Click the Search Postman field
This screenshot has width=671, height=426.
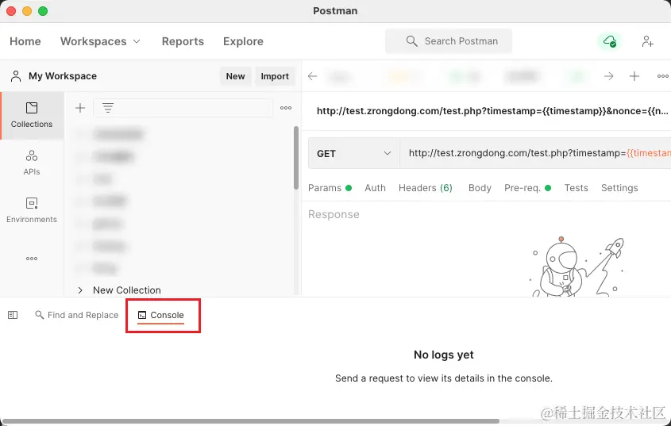point(449,41)
